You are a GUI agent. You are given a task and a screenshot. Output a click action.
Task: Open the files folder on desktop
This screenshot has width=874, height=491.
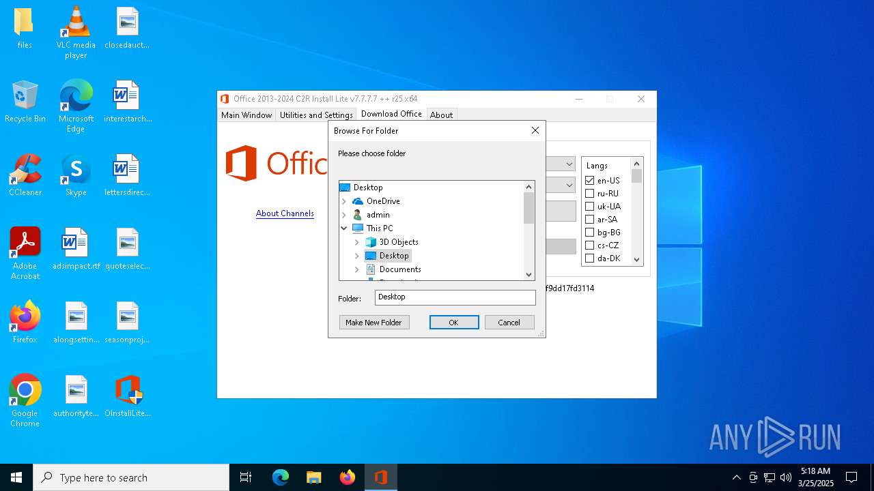point(25,28)
